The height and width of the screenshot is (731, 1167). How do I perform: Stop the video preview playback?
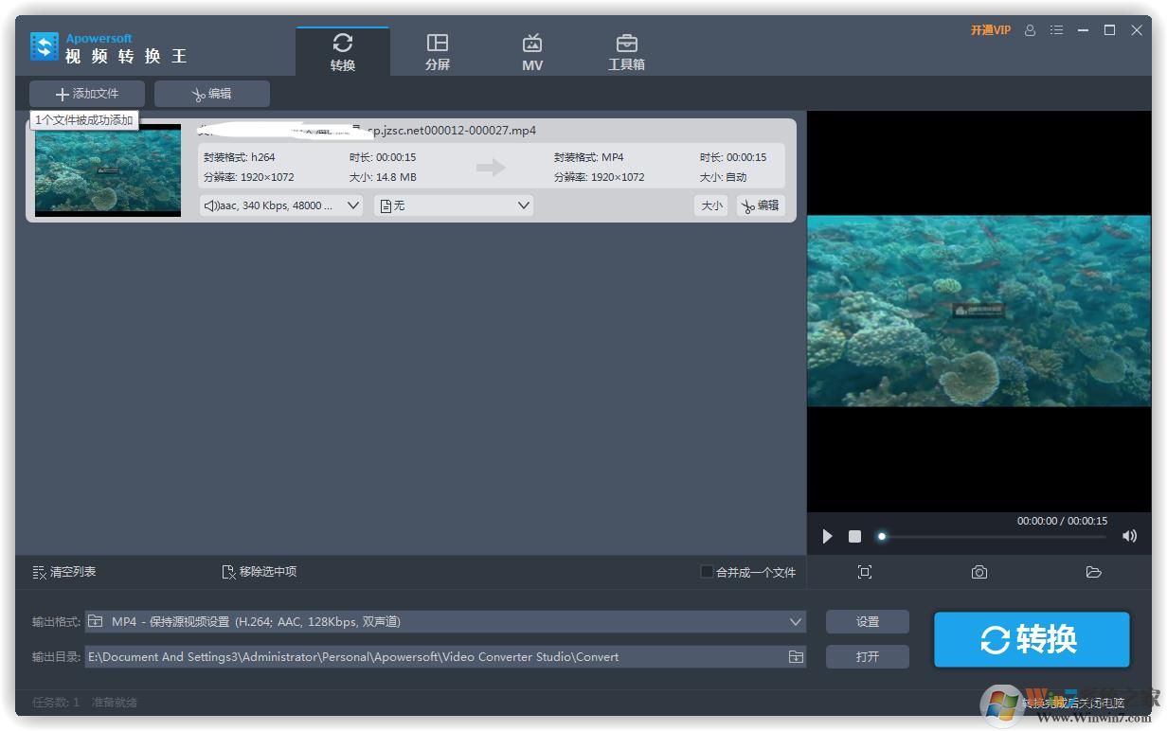pos(854,536)
